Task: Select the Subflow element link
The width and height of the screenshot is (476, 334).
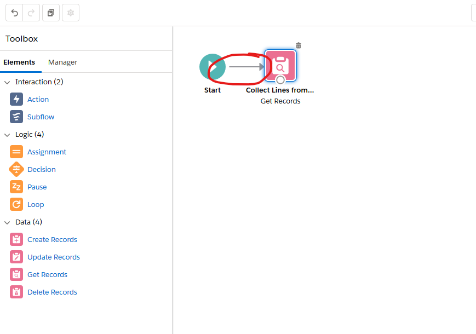Action: point(41,117)
